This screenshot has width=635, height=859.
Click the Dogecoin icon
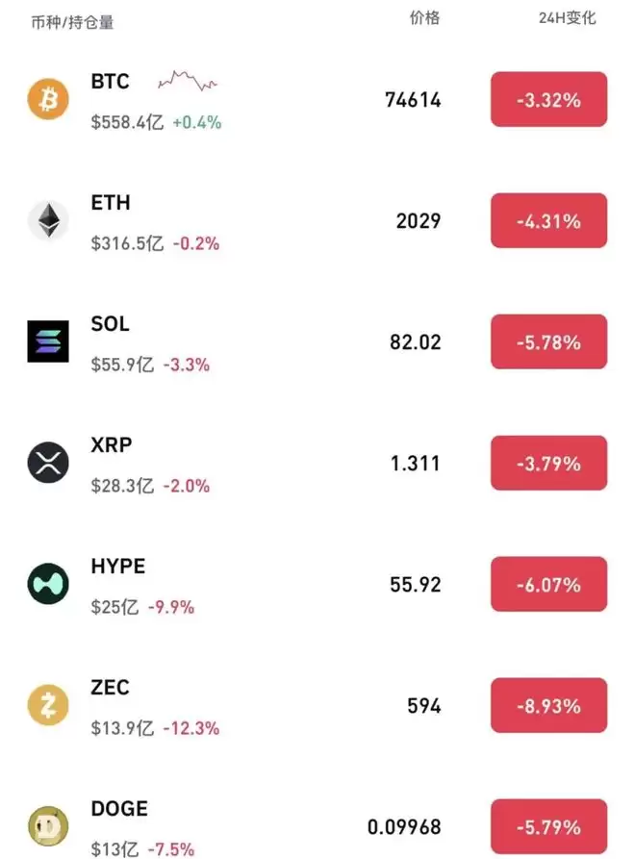point(48,826)
